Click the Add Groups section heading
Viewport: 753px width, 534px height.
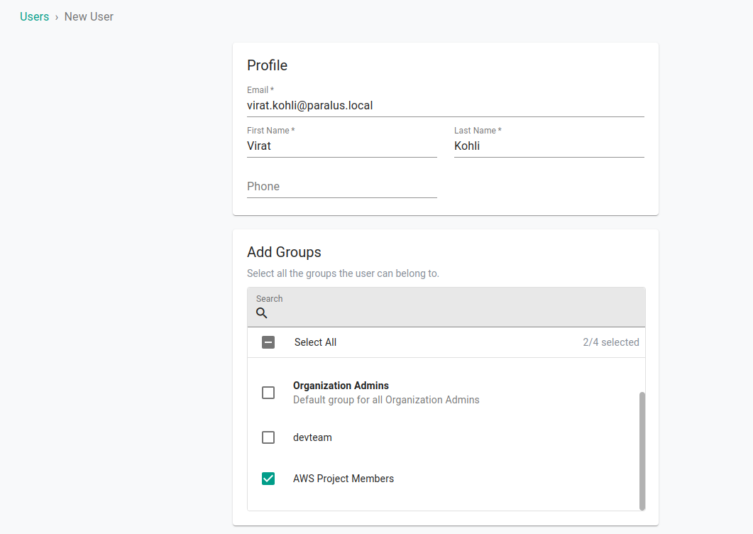[x=283, y=252]
